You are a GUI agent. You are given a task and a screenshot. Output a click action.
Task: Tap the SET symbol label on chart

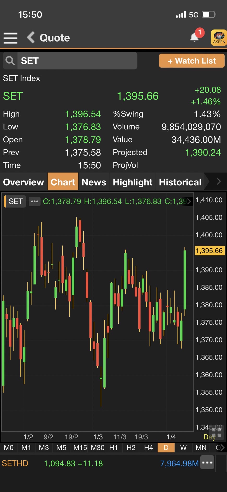pos(16,201)
